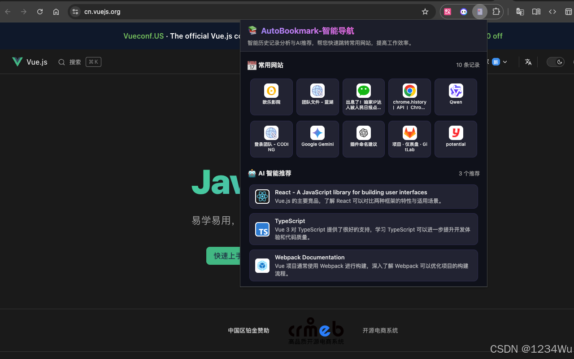Open the developer code brackets icon
Screen dimensions: 574x359
coord(552,12)
